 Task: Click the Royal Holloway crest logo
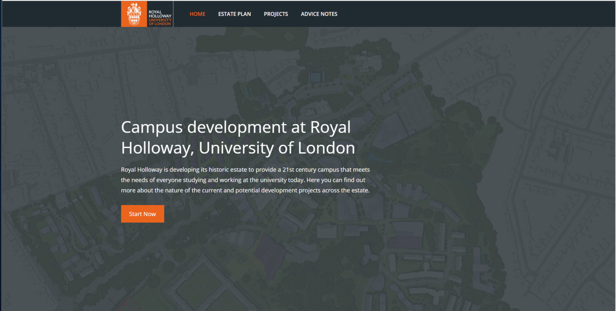click(x=147, y=14)
